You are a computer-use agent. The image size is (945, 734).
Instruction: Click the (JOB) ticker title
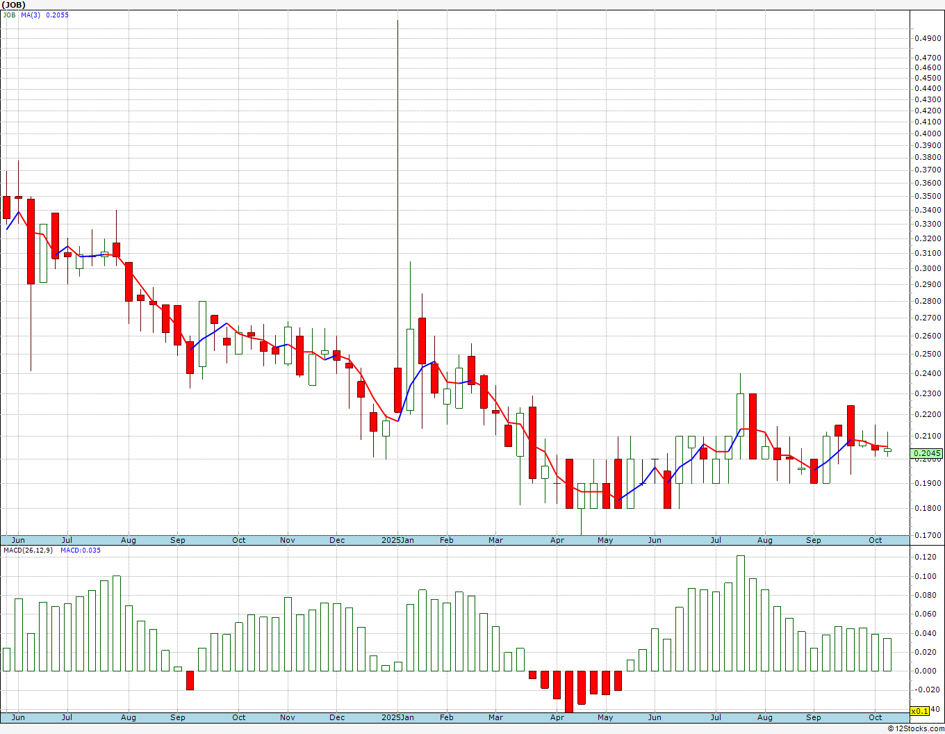point(15,5)
